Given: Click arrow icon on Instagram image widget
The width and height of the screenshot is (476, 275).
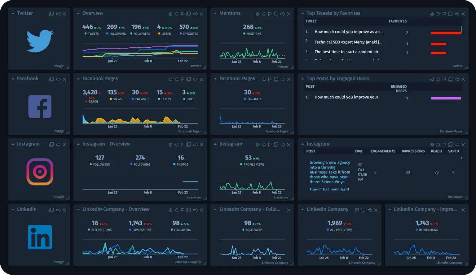Looking at the screenshot, I should pyautogui.click(x=58, y=145).
